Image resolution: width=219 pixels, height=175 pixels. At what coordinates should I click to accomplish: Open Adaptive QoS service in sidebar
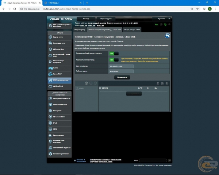[59, 55]
